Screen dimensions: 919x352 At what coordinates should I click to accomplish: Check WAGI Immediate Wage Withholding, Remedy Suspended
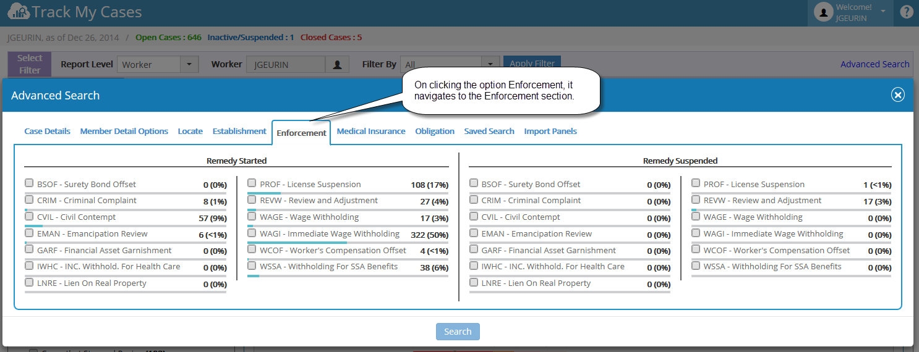pyautogui.click(x=696, y=233)
